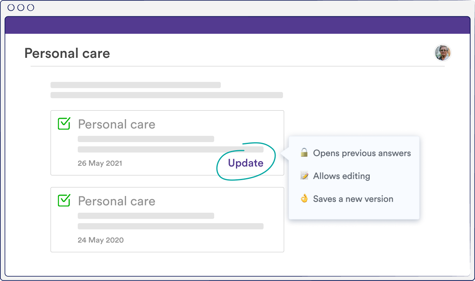Click the 26 May 2021 date label
The height and width of the screenshot is (281, 475).
100,163
